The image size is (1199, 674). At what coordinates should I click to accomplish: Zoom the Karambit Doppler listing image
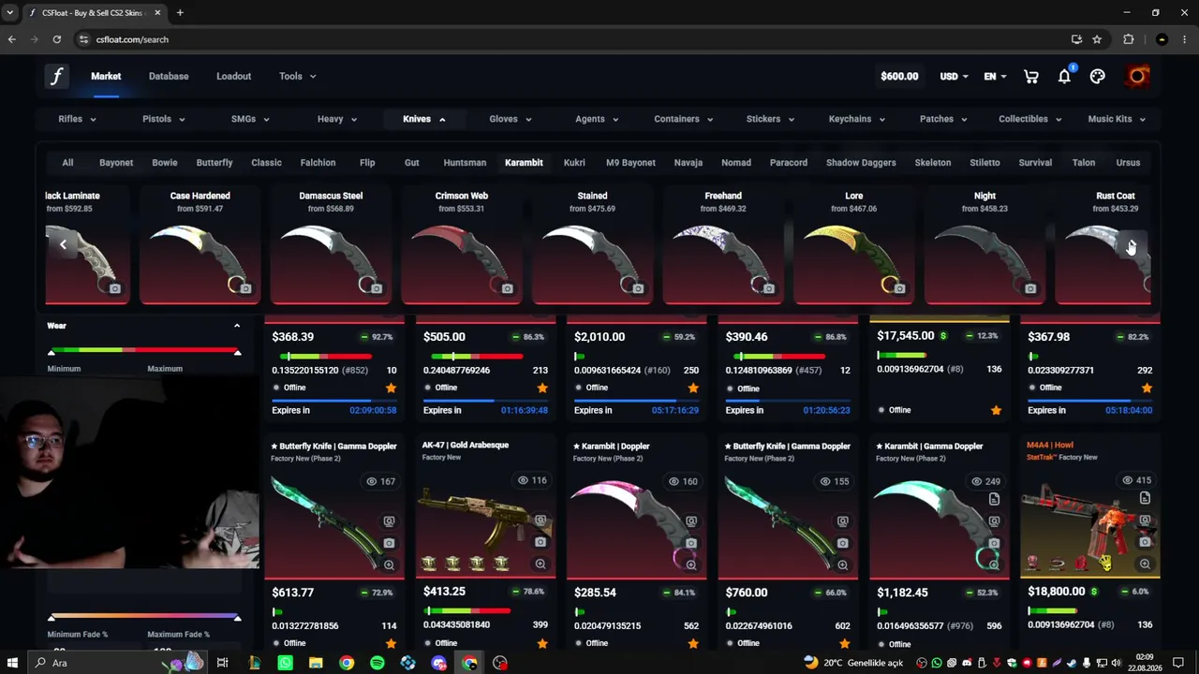[691, 564]
